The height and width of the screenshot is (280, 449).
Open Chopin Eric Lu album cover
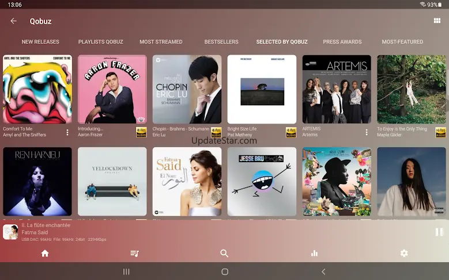(187, 89)
